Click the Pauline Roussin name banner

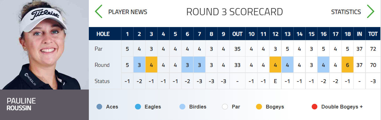(44, 105)
